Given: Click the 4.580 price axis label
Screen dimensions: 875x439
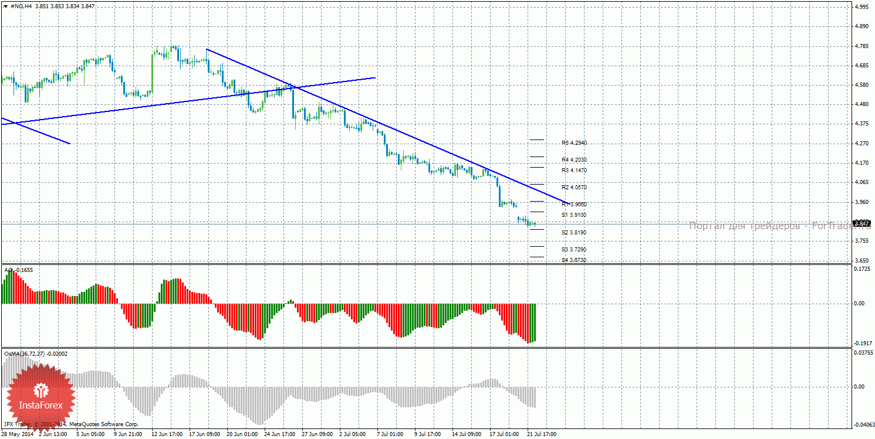Looking at the screenshot, I should click(x=862, y=85).
